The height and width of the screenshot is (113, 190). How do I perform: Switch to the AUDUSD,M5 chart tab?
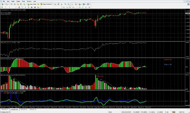[33, 109]
